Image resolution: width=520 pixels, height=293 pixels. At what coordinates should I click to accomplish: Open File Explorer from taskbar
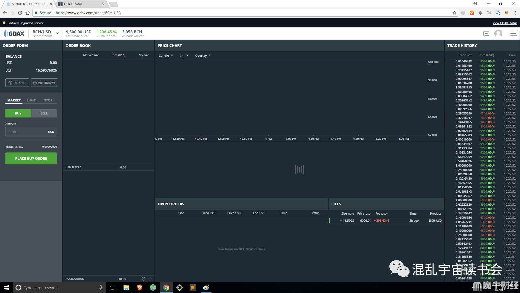coord(126,288)
